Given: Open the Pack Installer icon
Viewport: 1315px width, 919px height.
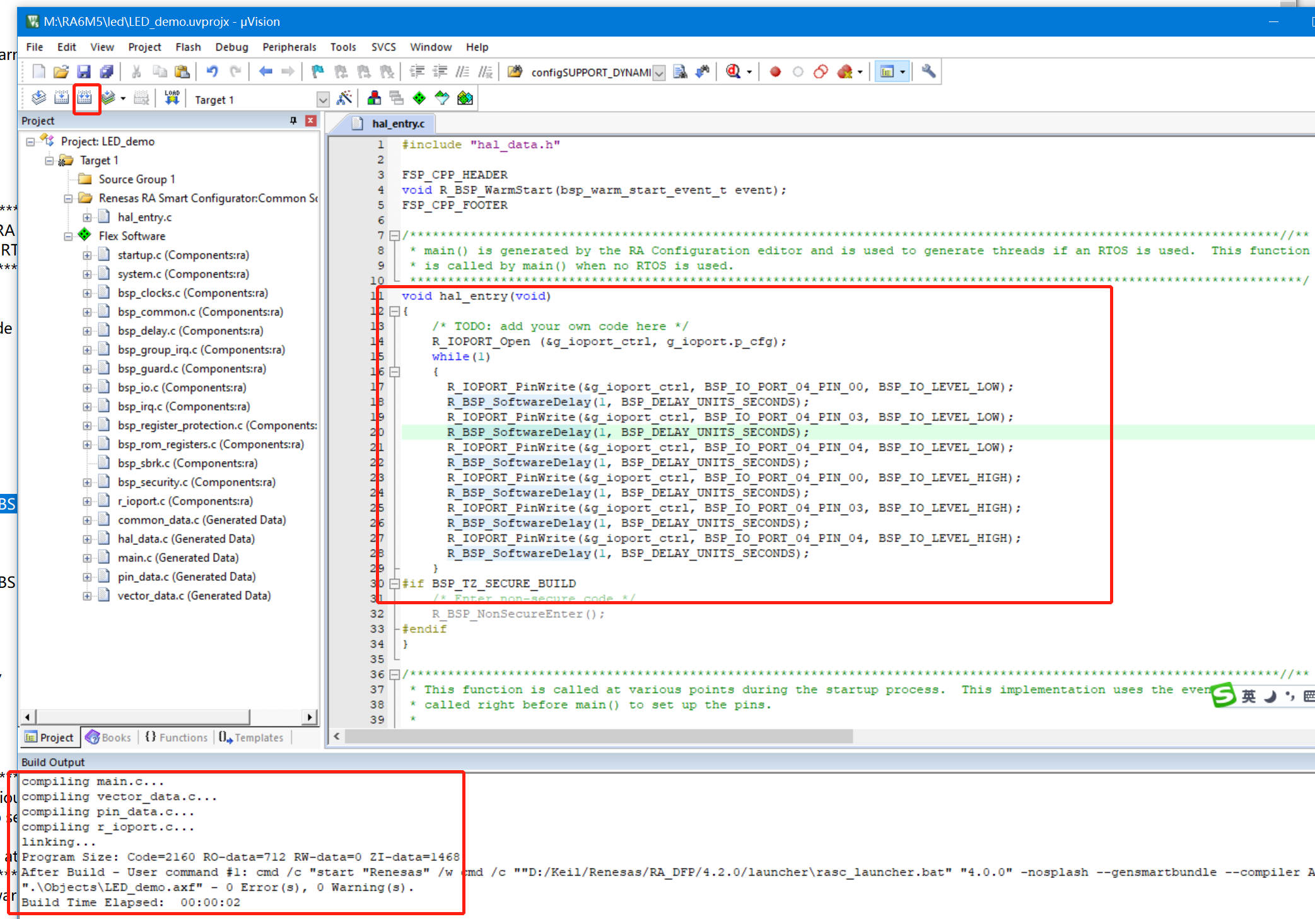Looking at the screenshot, I should tap(465, 98).
